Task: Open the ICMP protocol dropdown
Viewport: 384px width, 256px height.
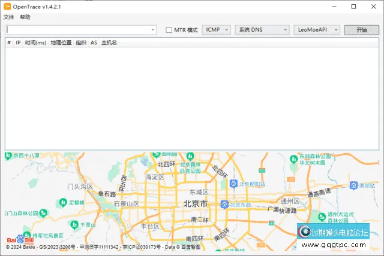Action: pyautogui.click(x=216, y=30)
